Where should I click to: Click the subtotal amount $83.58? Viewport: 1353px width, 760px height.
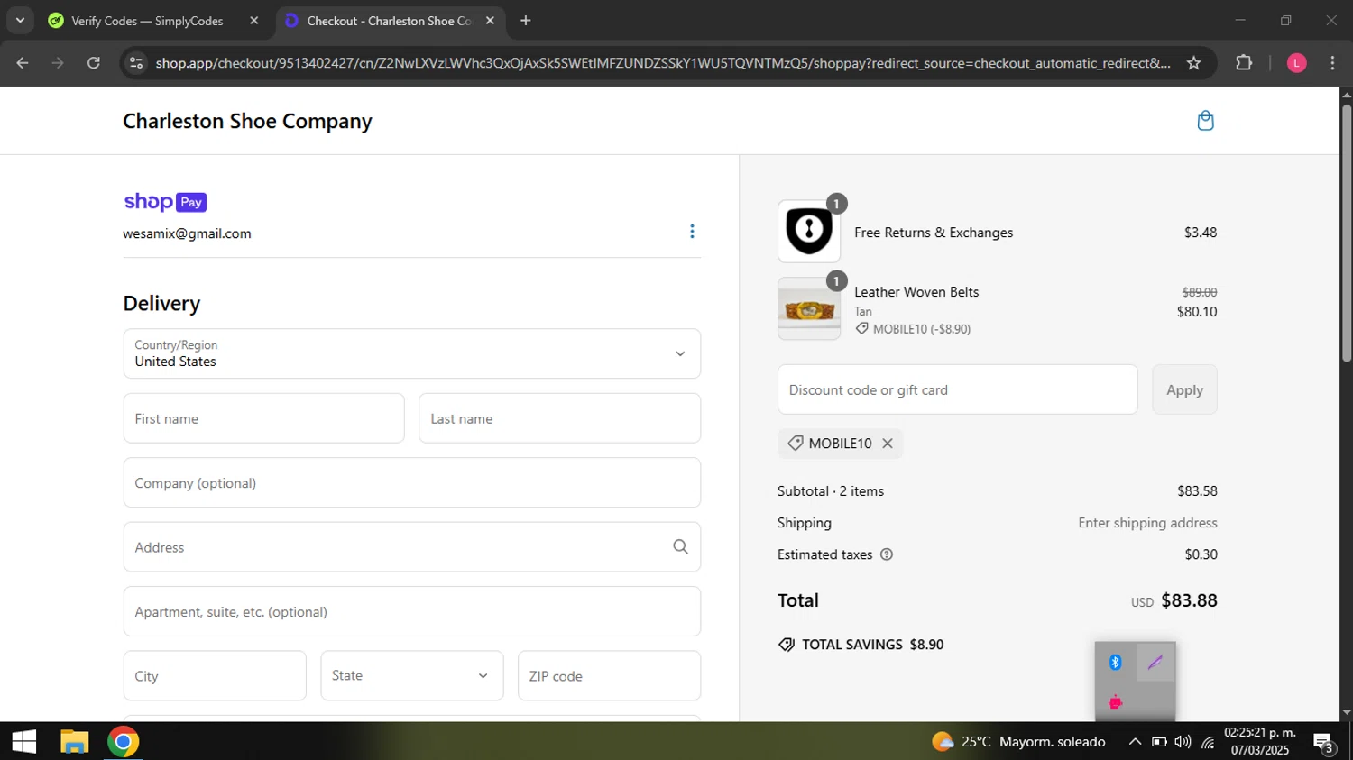1197,491
